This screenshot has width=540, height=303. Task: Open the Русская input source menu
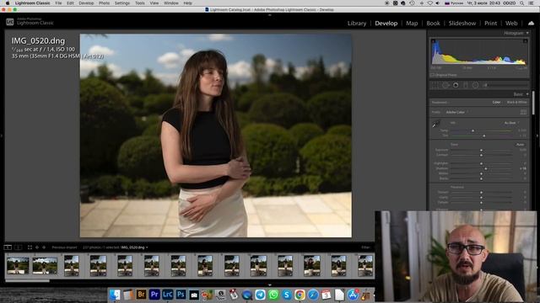pyautogui.click(x=454, y=3)
